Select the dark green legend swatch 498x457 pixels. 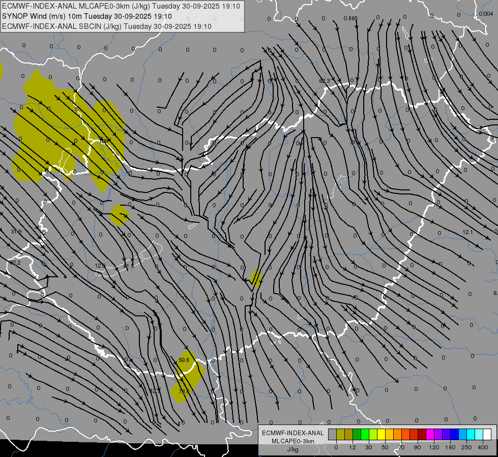pyautogui.click(x=357, y=435)
